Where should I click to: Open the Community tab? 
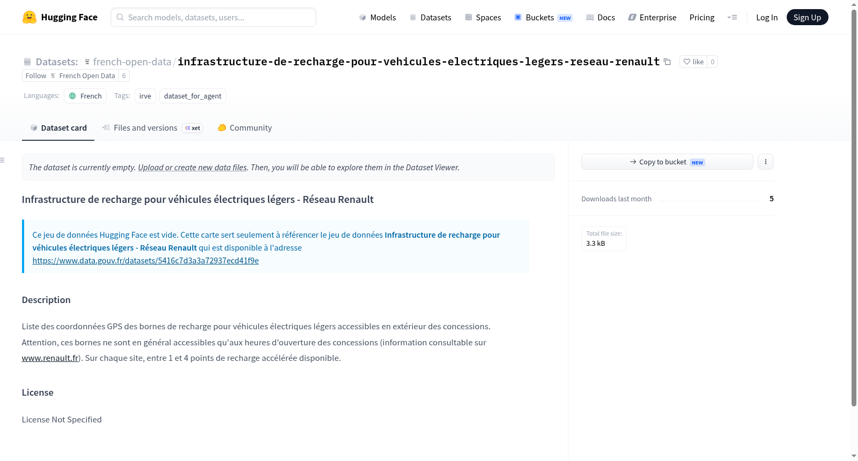245,128
